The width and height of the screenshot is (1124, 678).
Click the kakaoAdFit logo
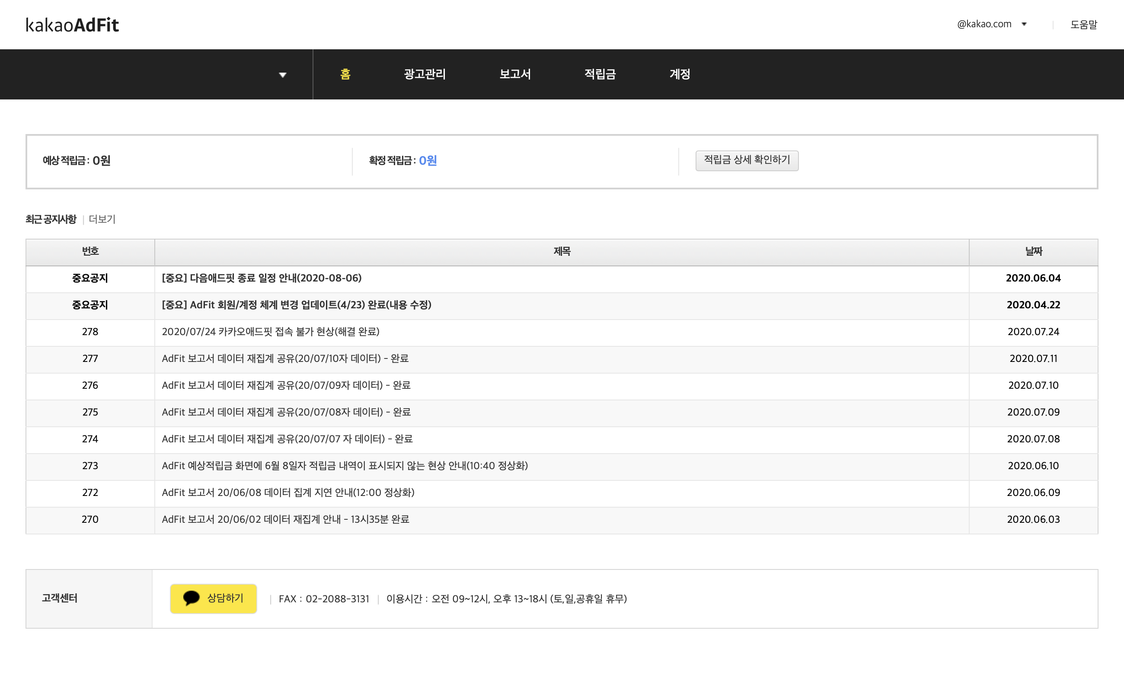click(x=72, y=25)
